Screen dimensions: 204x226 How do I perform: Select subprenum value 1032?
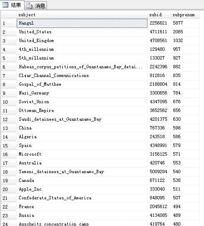click(x=185, y=41)
